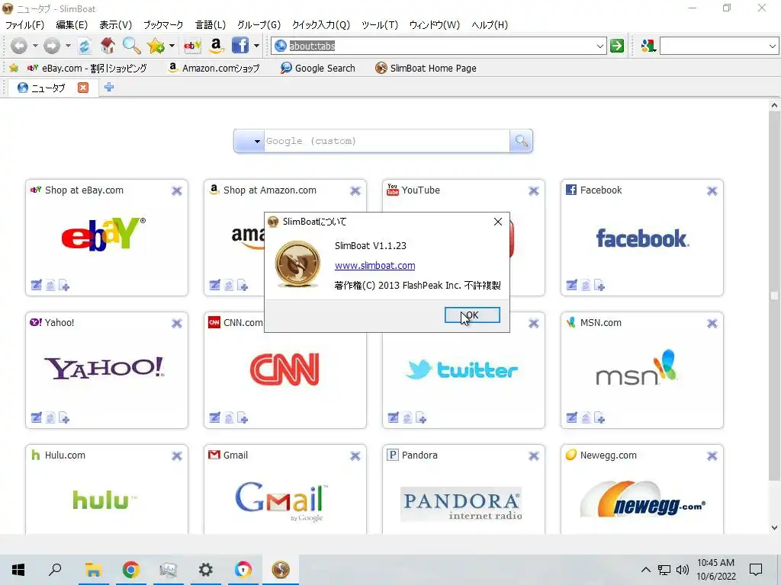The image size is (781, 585).
Task: Remove the Gmail tile
Action: 355,456
